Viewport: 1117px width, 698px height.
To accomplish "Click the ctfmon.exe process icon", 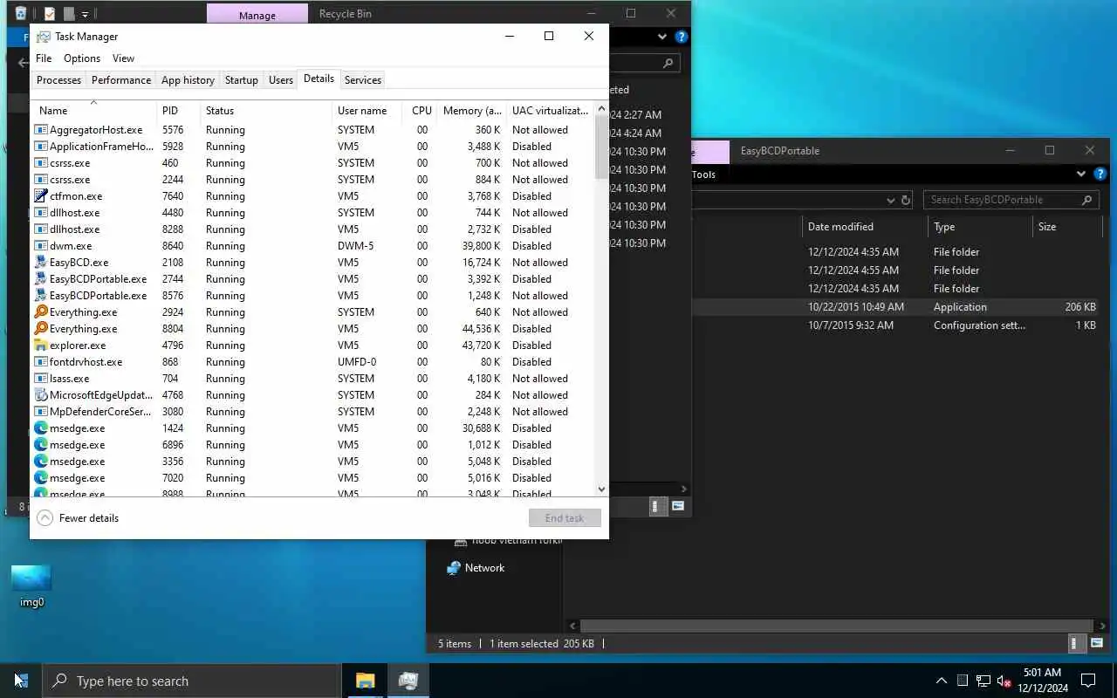I will pos(41,195).
